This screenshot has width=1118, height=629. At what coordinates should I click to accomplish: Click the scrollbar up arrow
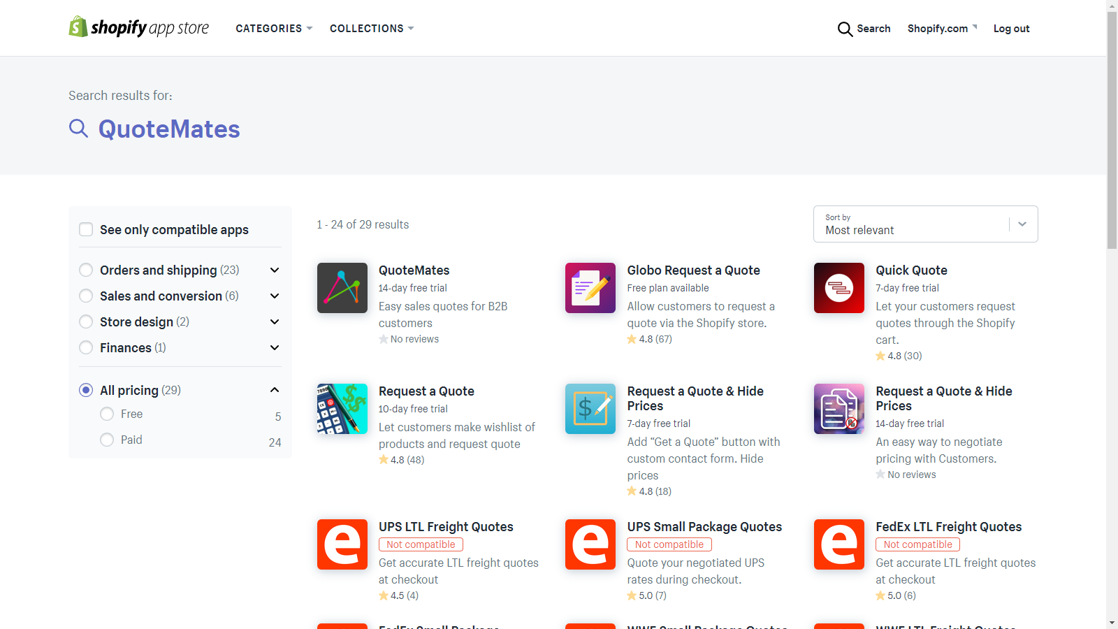click(x=1112, y=6)
